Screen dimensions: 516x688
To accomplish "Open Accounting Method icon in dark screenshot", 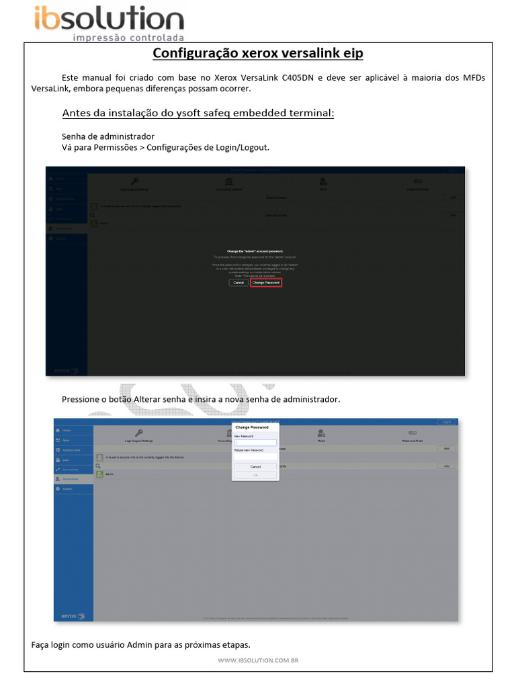I will pos(229,181).
